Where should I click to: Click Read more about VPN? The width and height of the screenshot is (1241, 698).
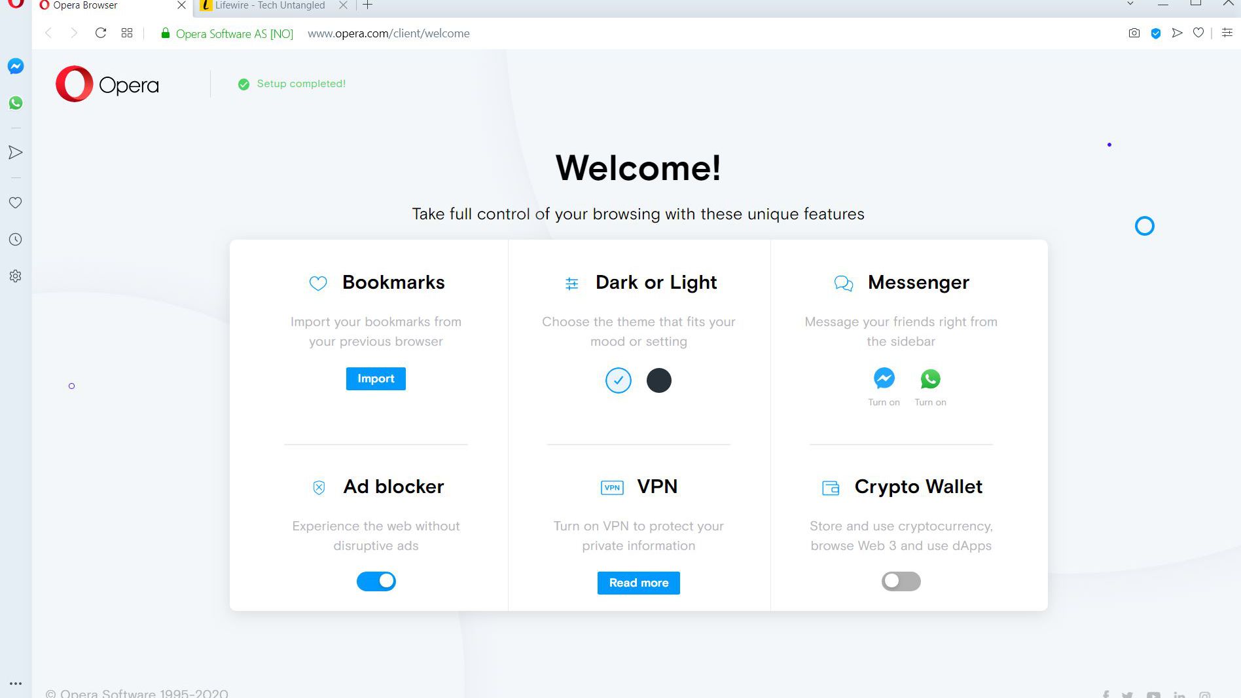pos(638,583)
